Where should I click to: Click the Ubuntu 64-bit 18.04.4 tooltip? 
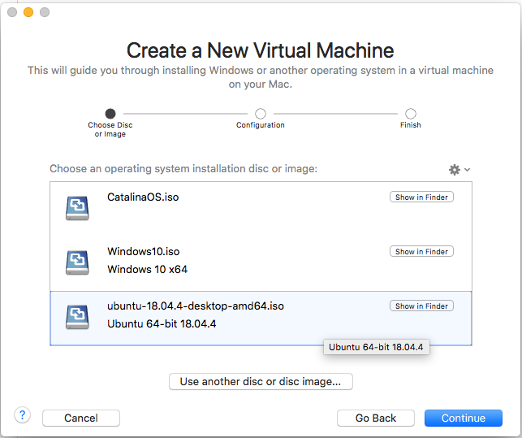376,347
